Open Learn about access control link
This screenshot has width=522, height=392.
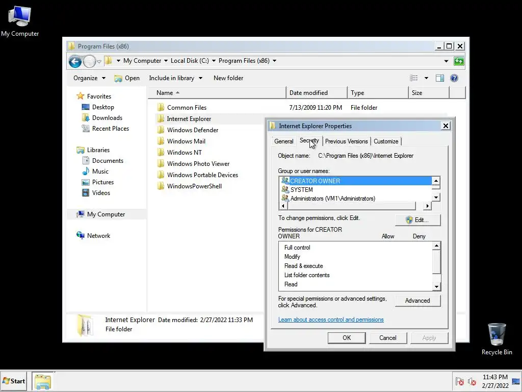pyautogui.click(x=331, y=320)
